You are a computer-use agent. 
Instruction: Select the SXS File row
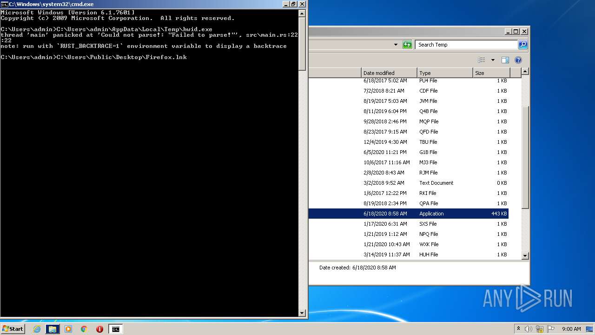coord(409,224)
